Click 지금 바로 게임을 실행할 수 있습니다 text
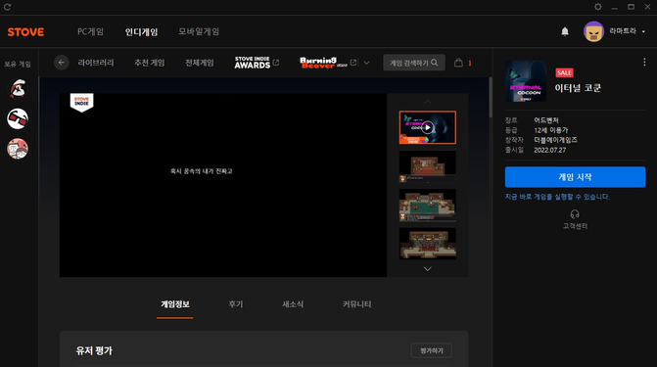Viewport: 657px width, 367px height. pyautogui.click(x=557, y=197)
